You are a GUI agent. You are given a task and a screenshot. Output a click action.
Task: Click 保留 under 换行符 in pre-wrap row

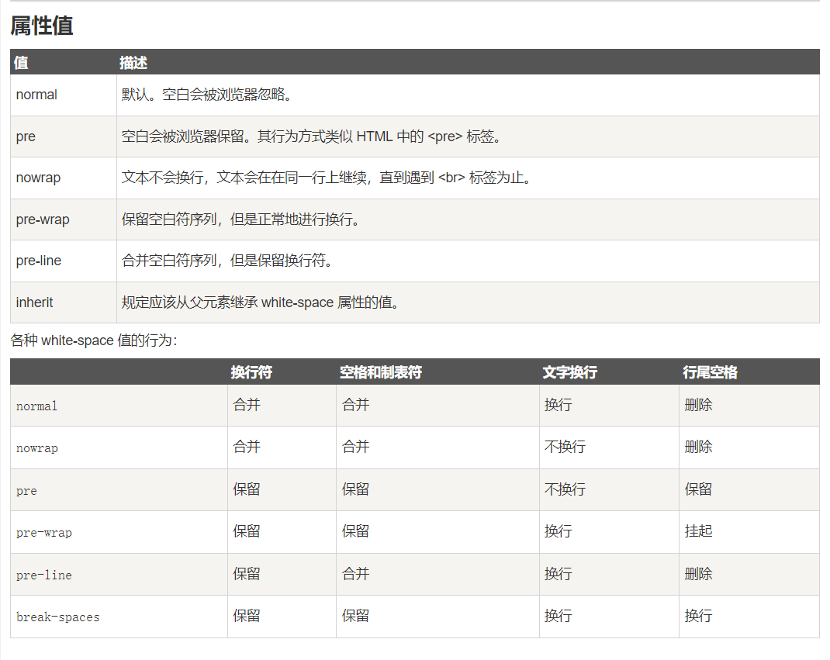[247, 531]
